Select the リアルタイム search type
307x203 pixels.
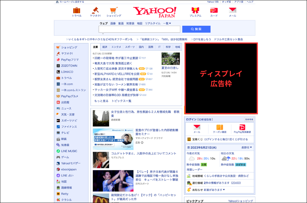[153, 23]
